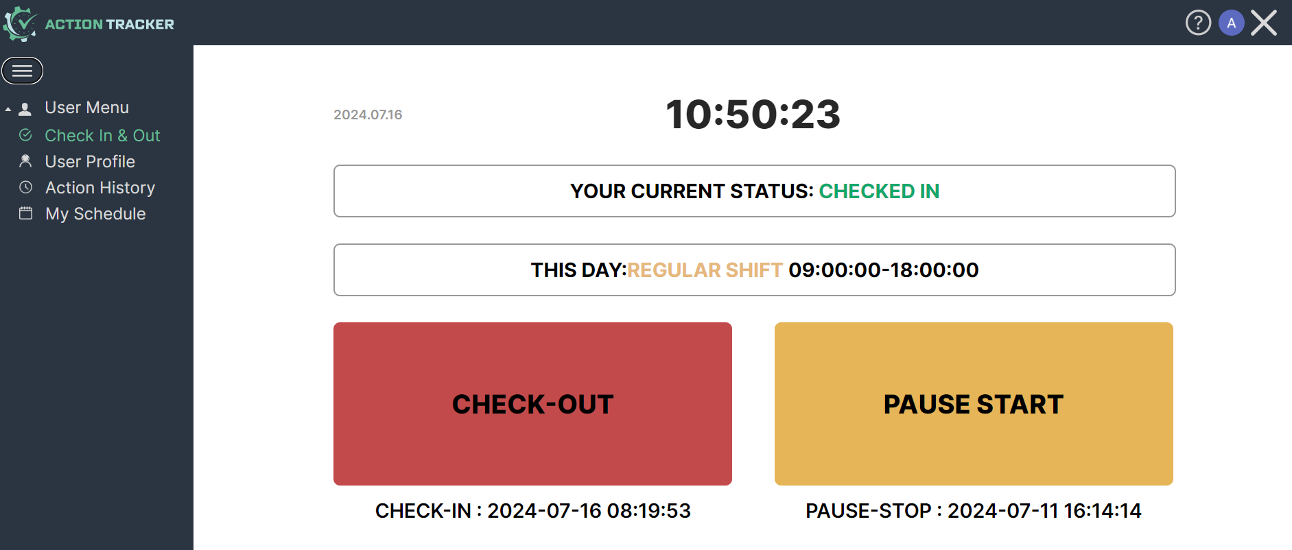Click the Action Tracker title text
The image size is (1292, 550).
110,24
